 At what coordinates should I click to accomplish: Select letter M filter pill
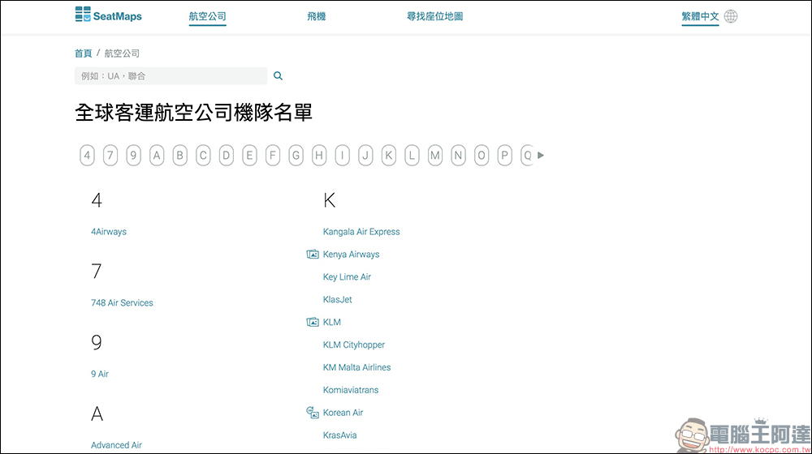click(435, 155)
